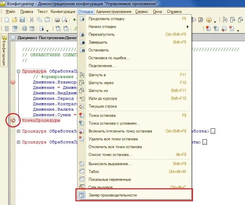The width and height of the screenshot is (245, 205).
Task: Choose Перезапустить in the debug menu
Action: [134, 34]
